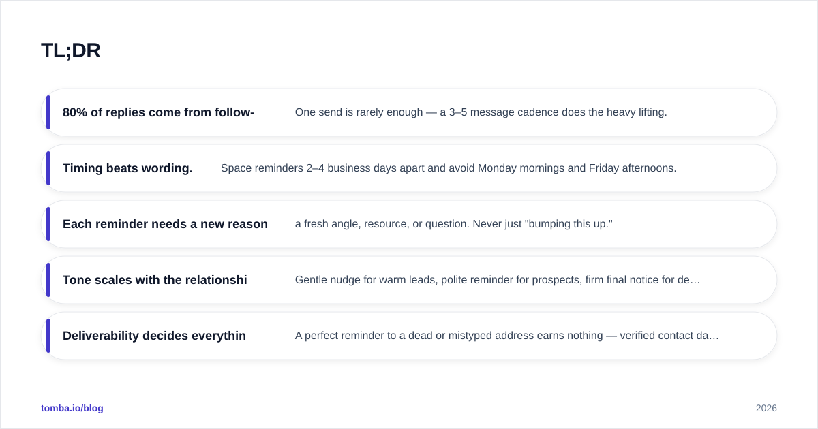Click the 'One send is rarely enough' description text

[481, 112]
